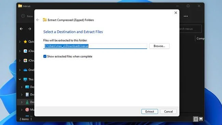Image resolution: width=222 pixels, height=125 pixels.
Task: Click the destination folder path field
Action: point(95,46)
